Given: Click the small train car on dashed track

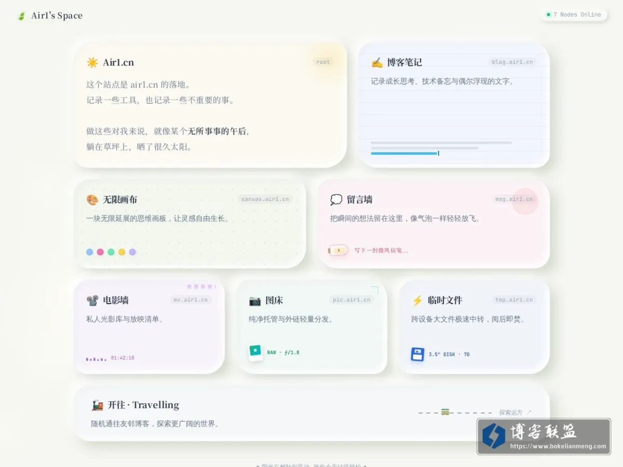Looking at the screenshot, I should (x=445, y=412).
